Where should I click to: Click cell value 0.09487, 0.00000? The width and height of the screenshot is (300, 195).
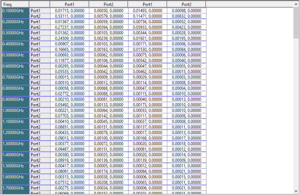70,149
